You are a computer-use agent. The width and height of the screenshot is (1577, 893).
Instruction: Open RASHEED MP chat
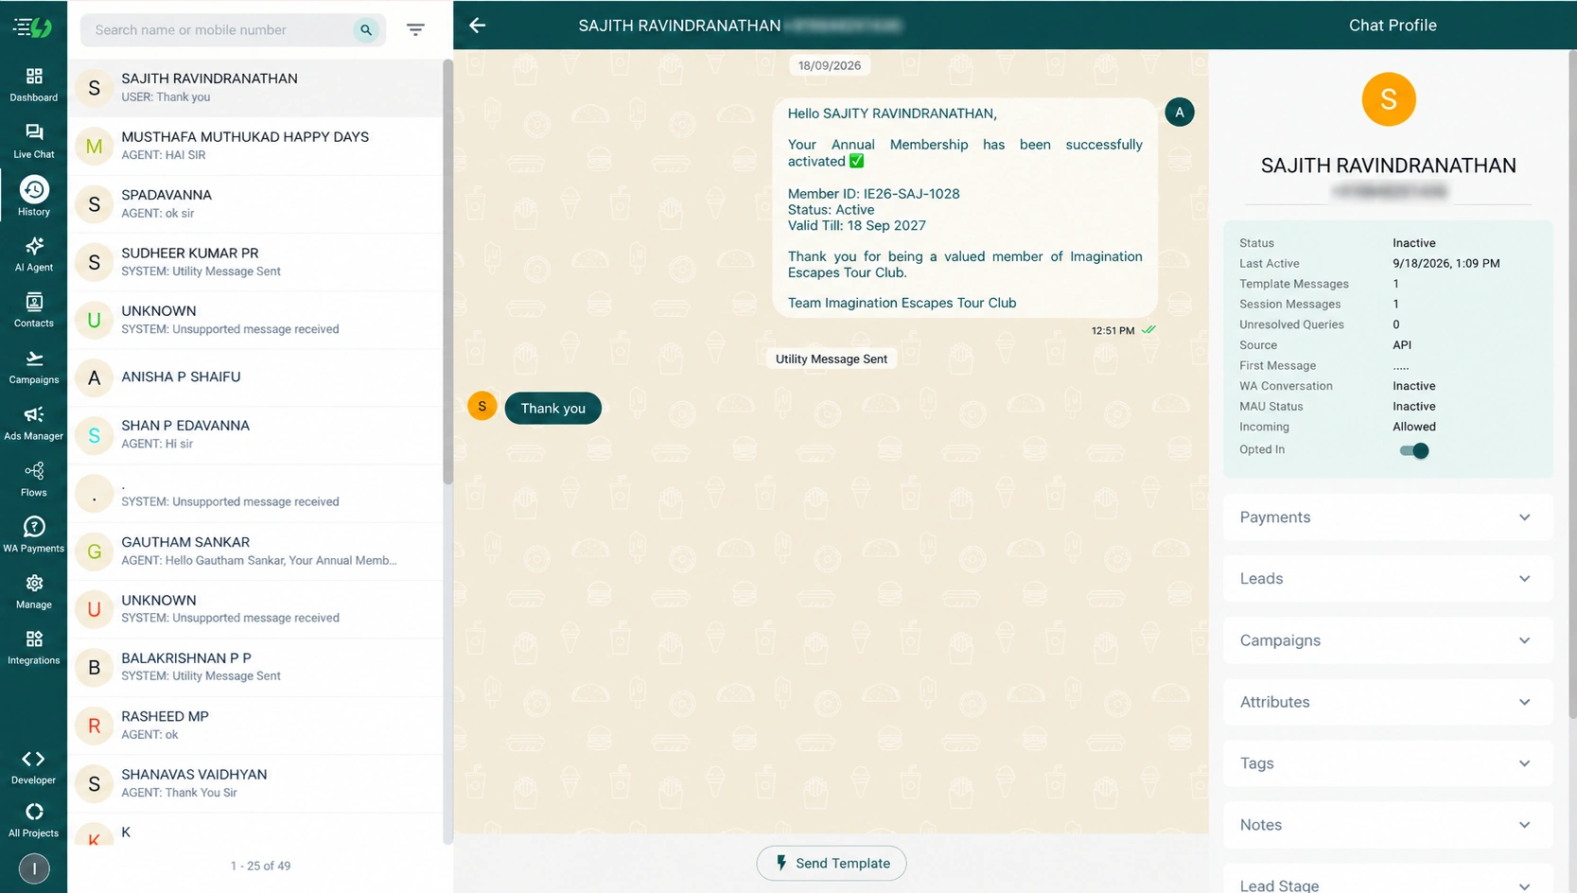click(255, 725)
